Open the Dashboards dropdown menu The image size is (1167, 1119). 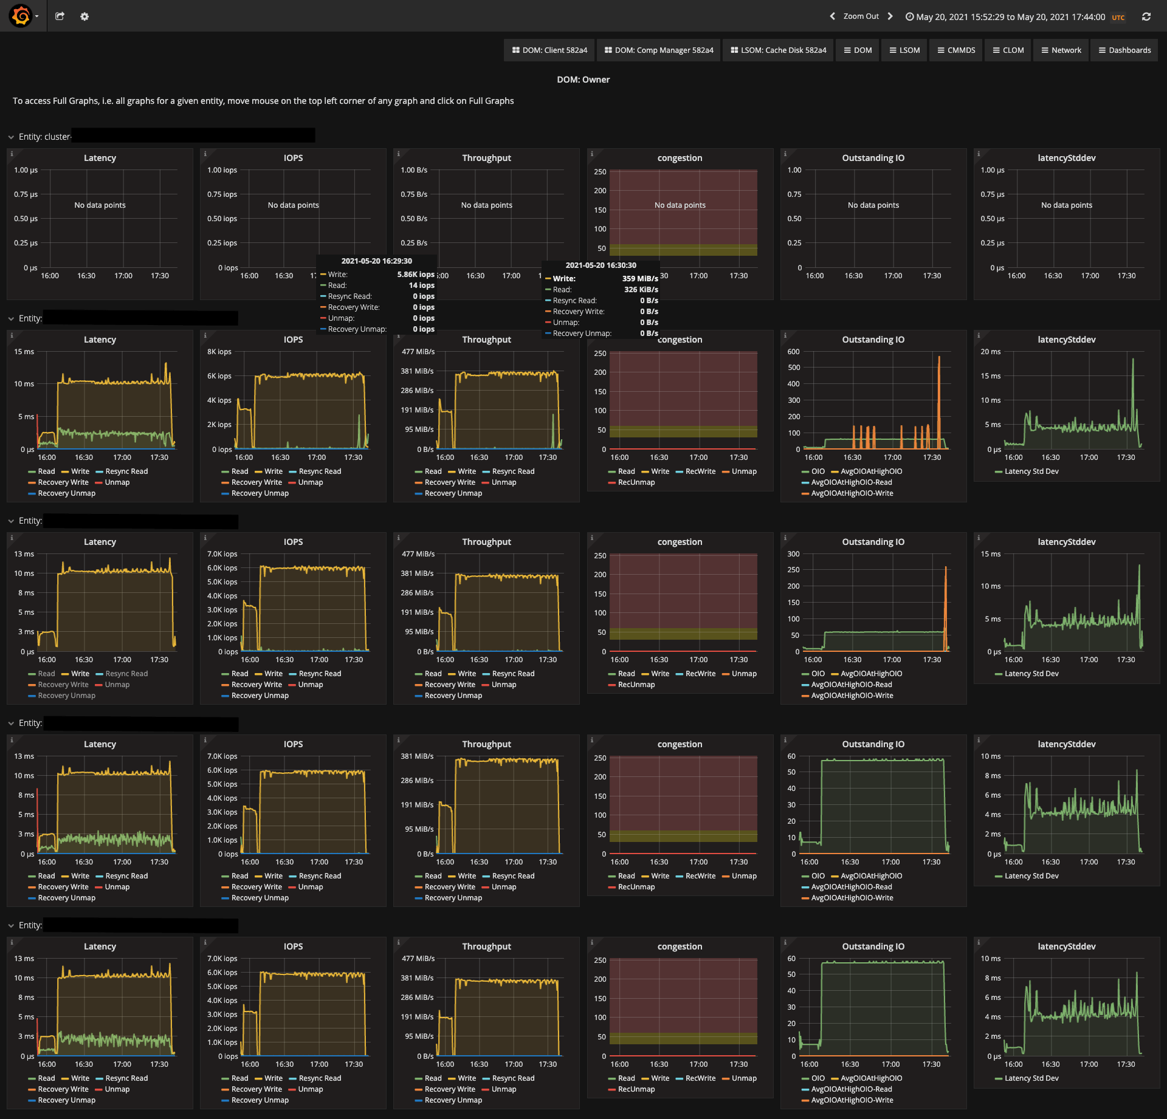[x=1124, y=50]
